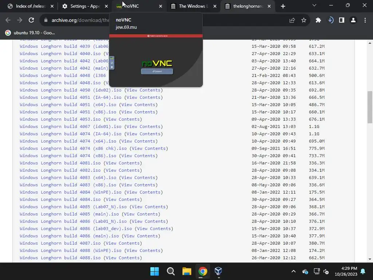Download Longhorn build 4067 (idx01).iso
Screen dimensions: 373x280
70,127
